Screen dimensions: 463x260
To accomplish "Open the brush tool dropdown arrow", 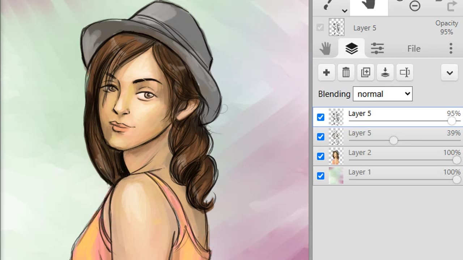I will pyautogui.click(x=344, y=11).
